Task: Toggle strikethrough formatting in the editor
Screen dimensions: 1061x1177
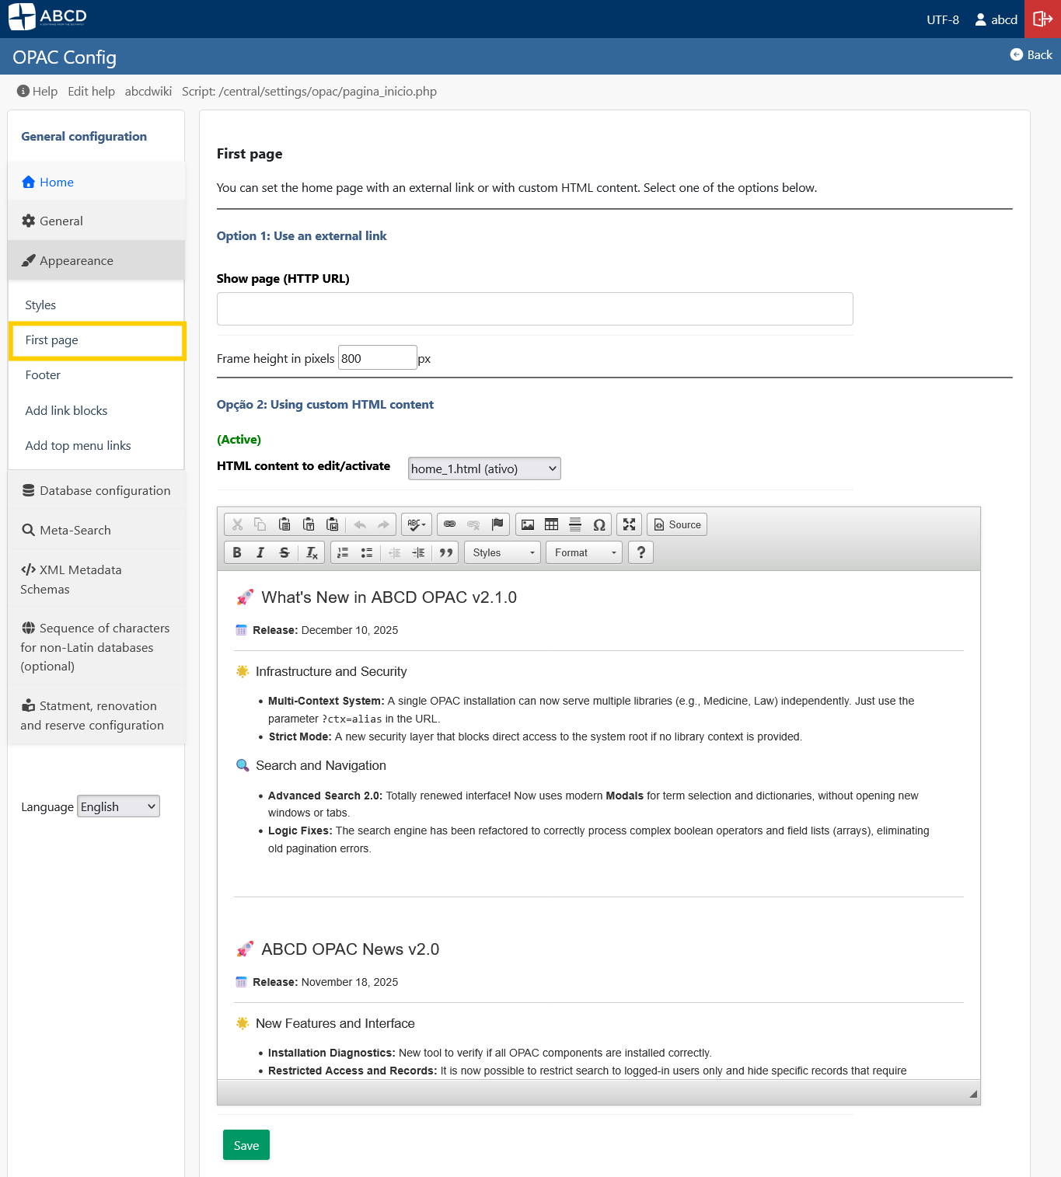Action: (x=284, y=552)
